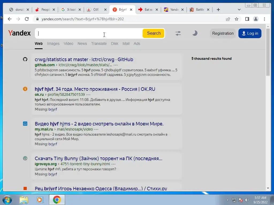Close the Yandex games tab

coord(182,10)
